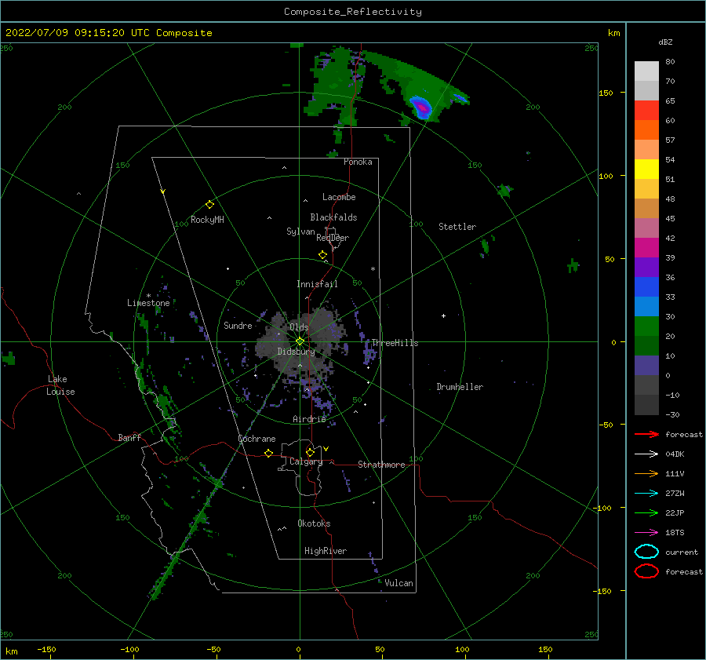Select the orange 111V arrow symbol
The height and width of the screenshot is (660, 706).
click(x=646, y=473)
